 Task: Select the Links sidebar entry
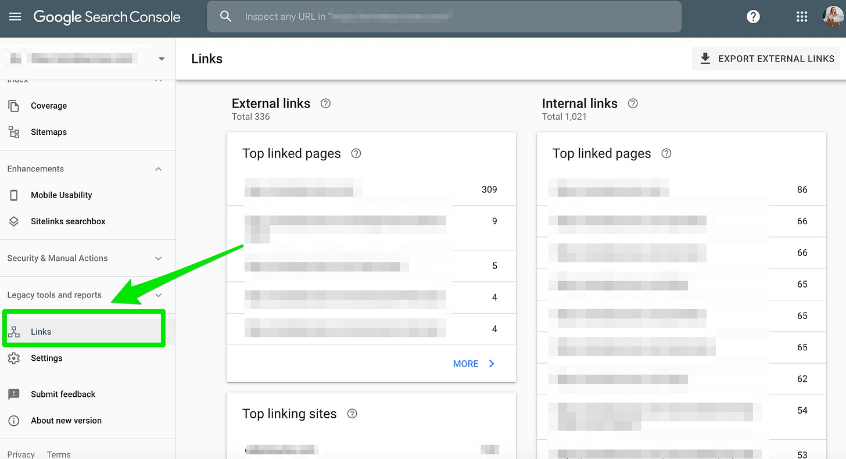coord(41,331)
